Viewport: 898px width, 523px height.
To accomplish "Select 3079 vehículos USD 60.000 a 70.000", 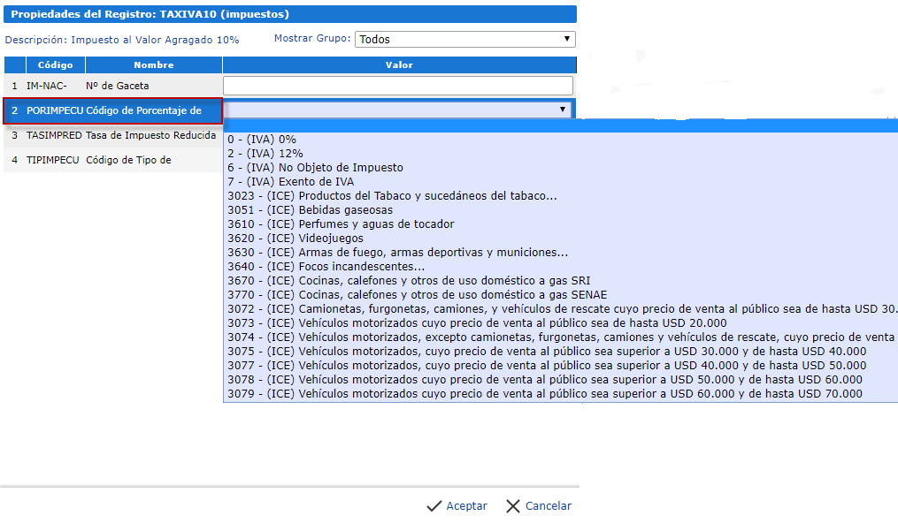I will tap(560, 394).
